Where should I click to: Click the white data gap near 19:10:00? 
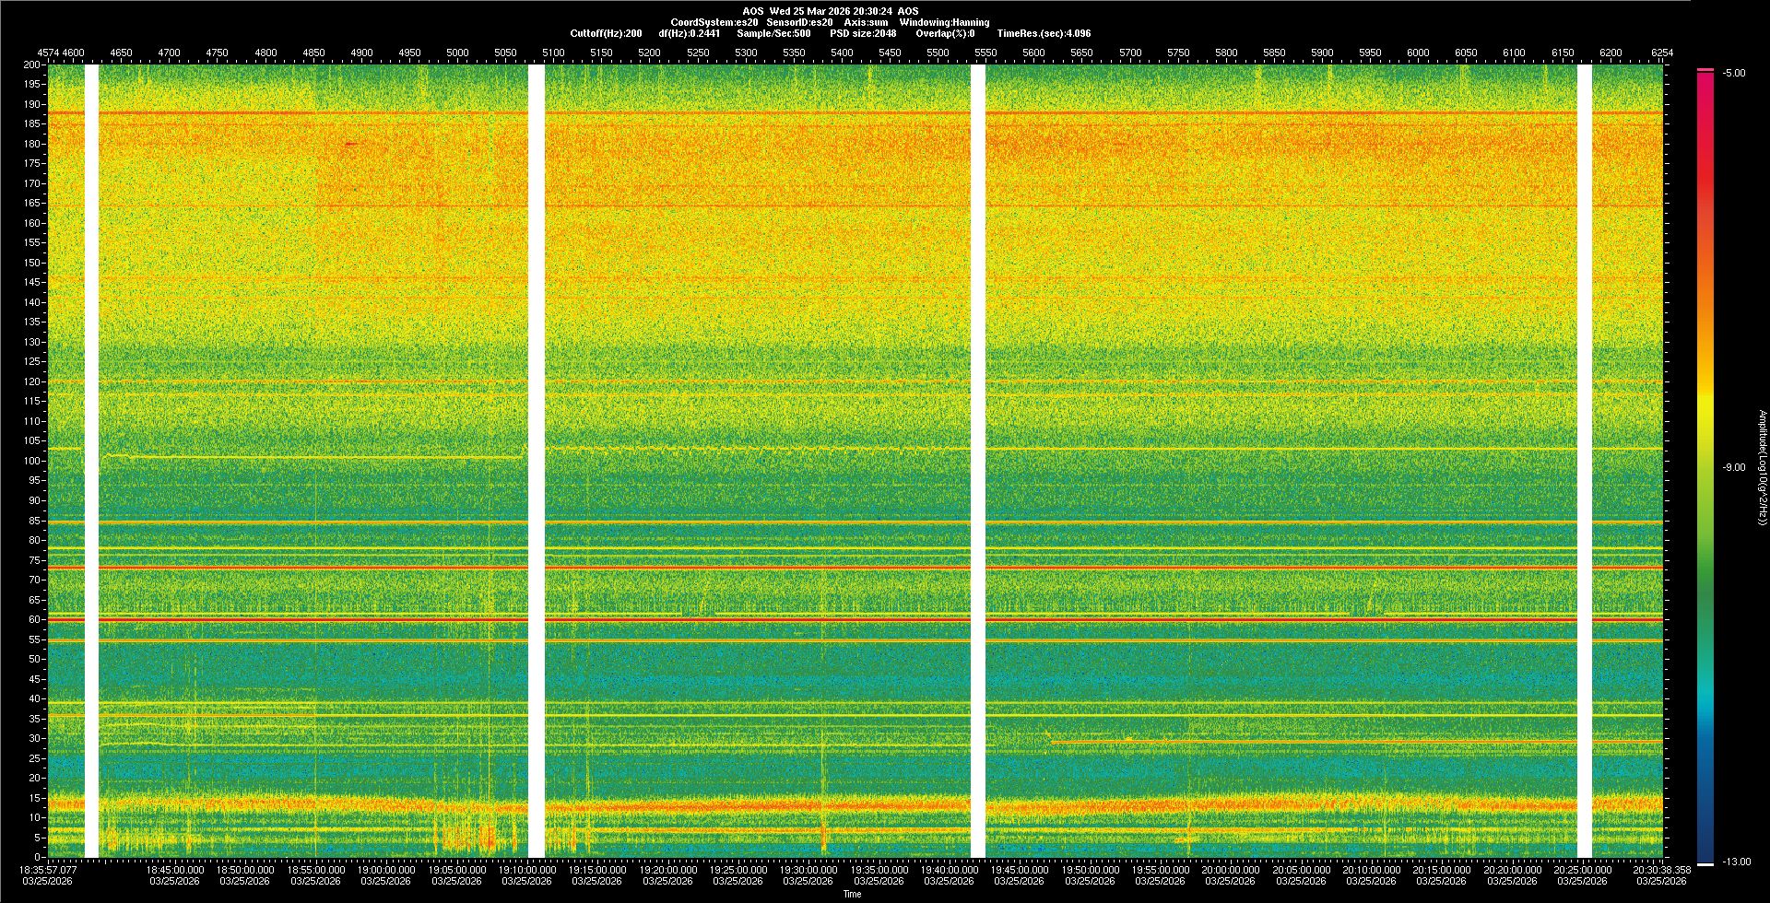(536, 461)
